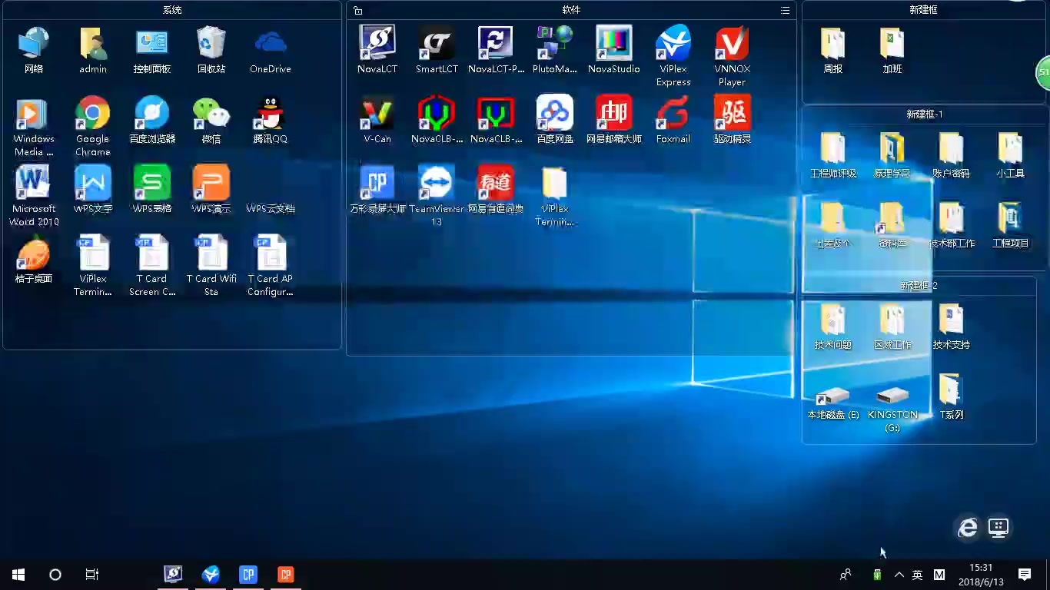Select the 区域工作 folder
This screenshot has width=1050, height=590.
[x=892, y=326]
